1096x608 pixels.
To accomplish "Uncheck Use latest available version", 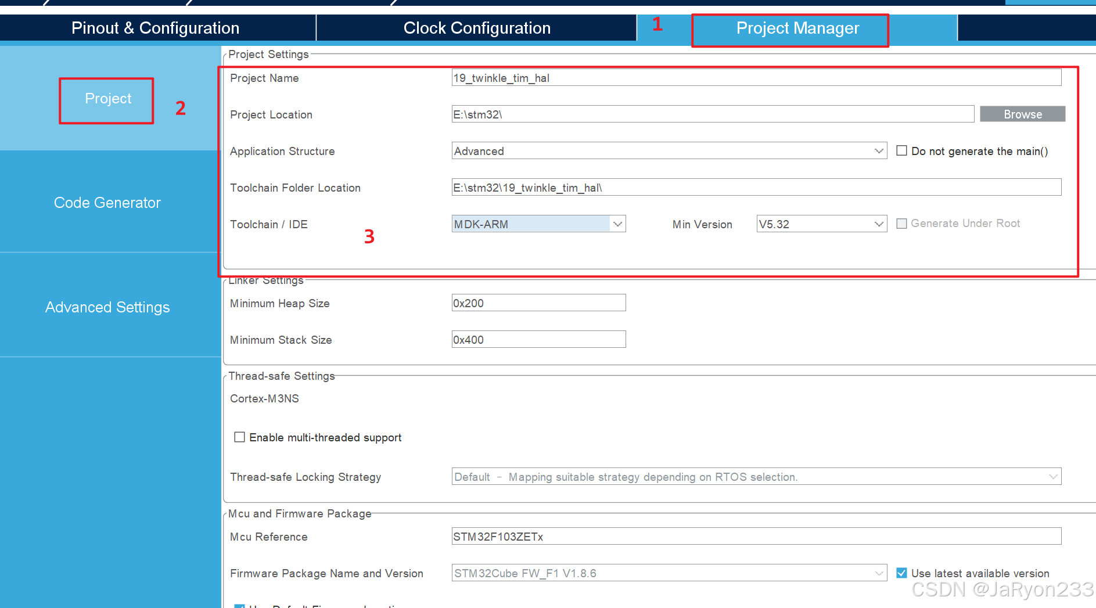I will coord(901,573).
